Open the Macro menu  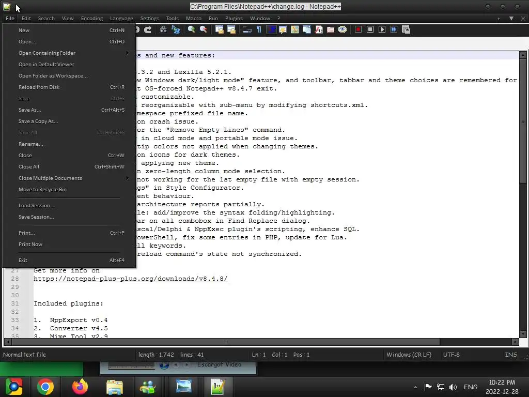[x=193, y=19]
